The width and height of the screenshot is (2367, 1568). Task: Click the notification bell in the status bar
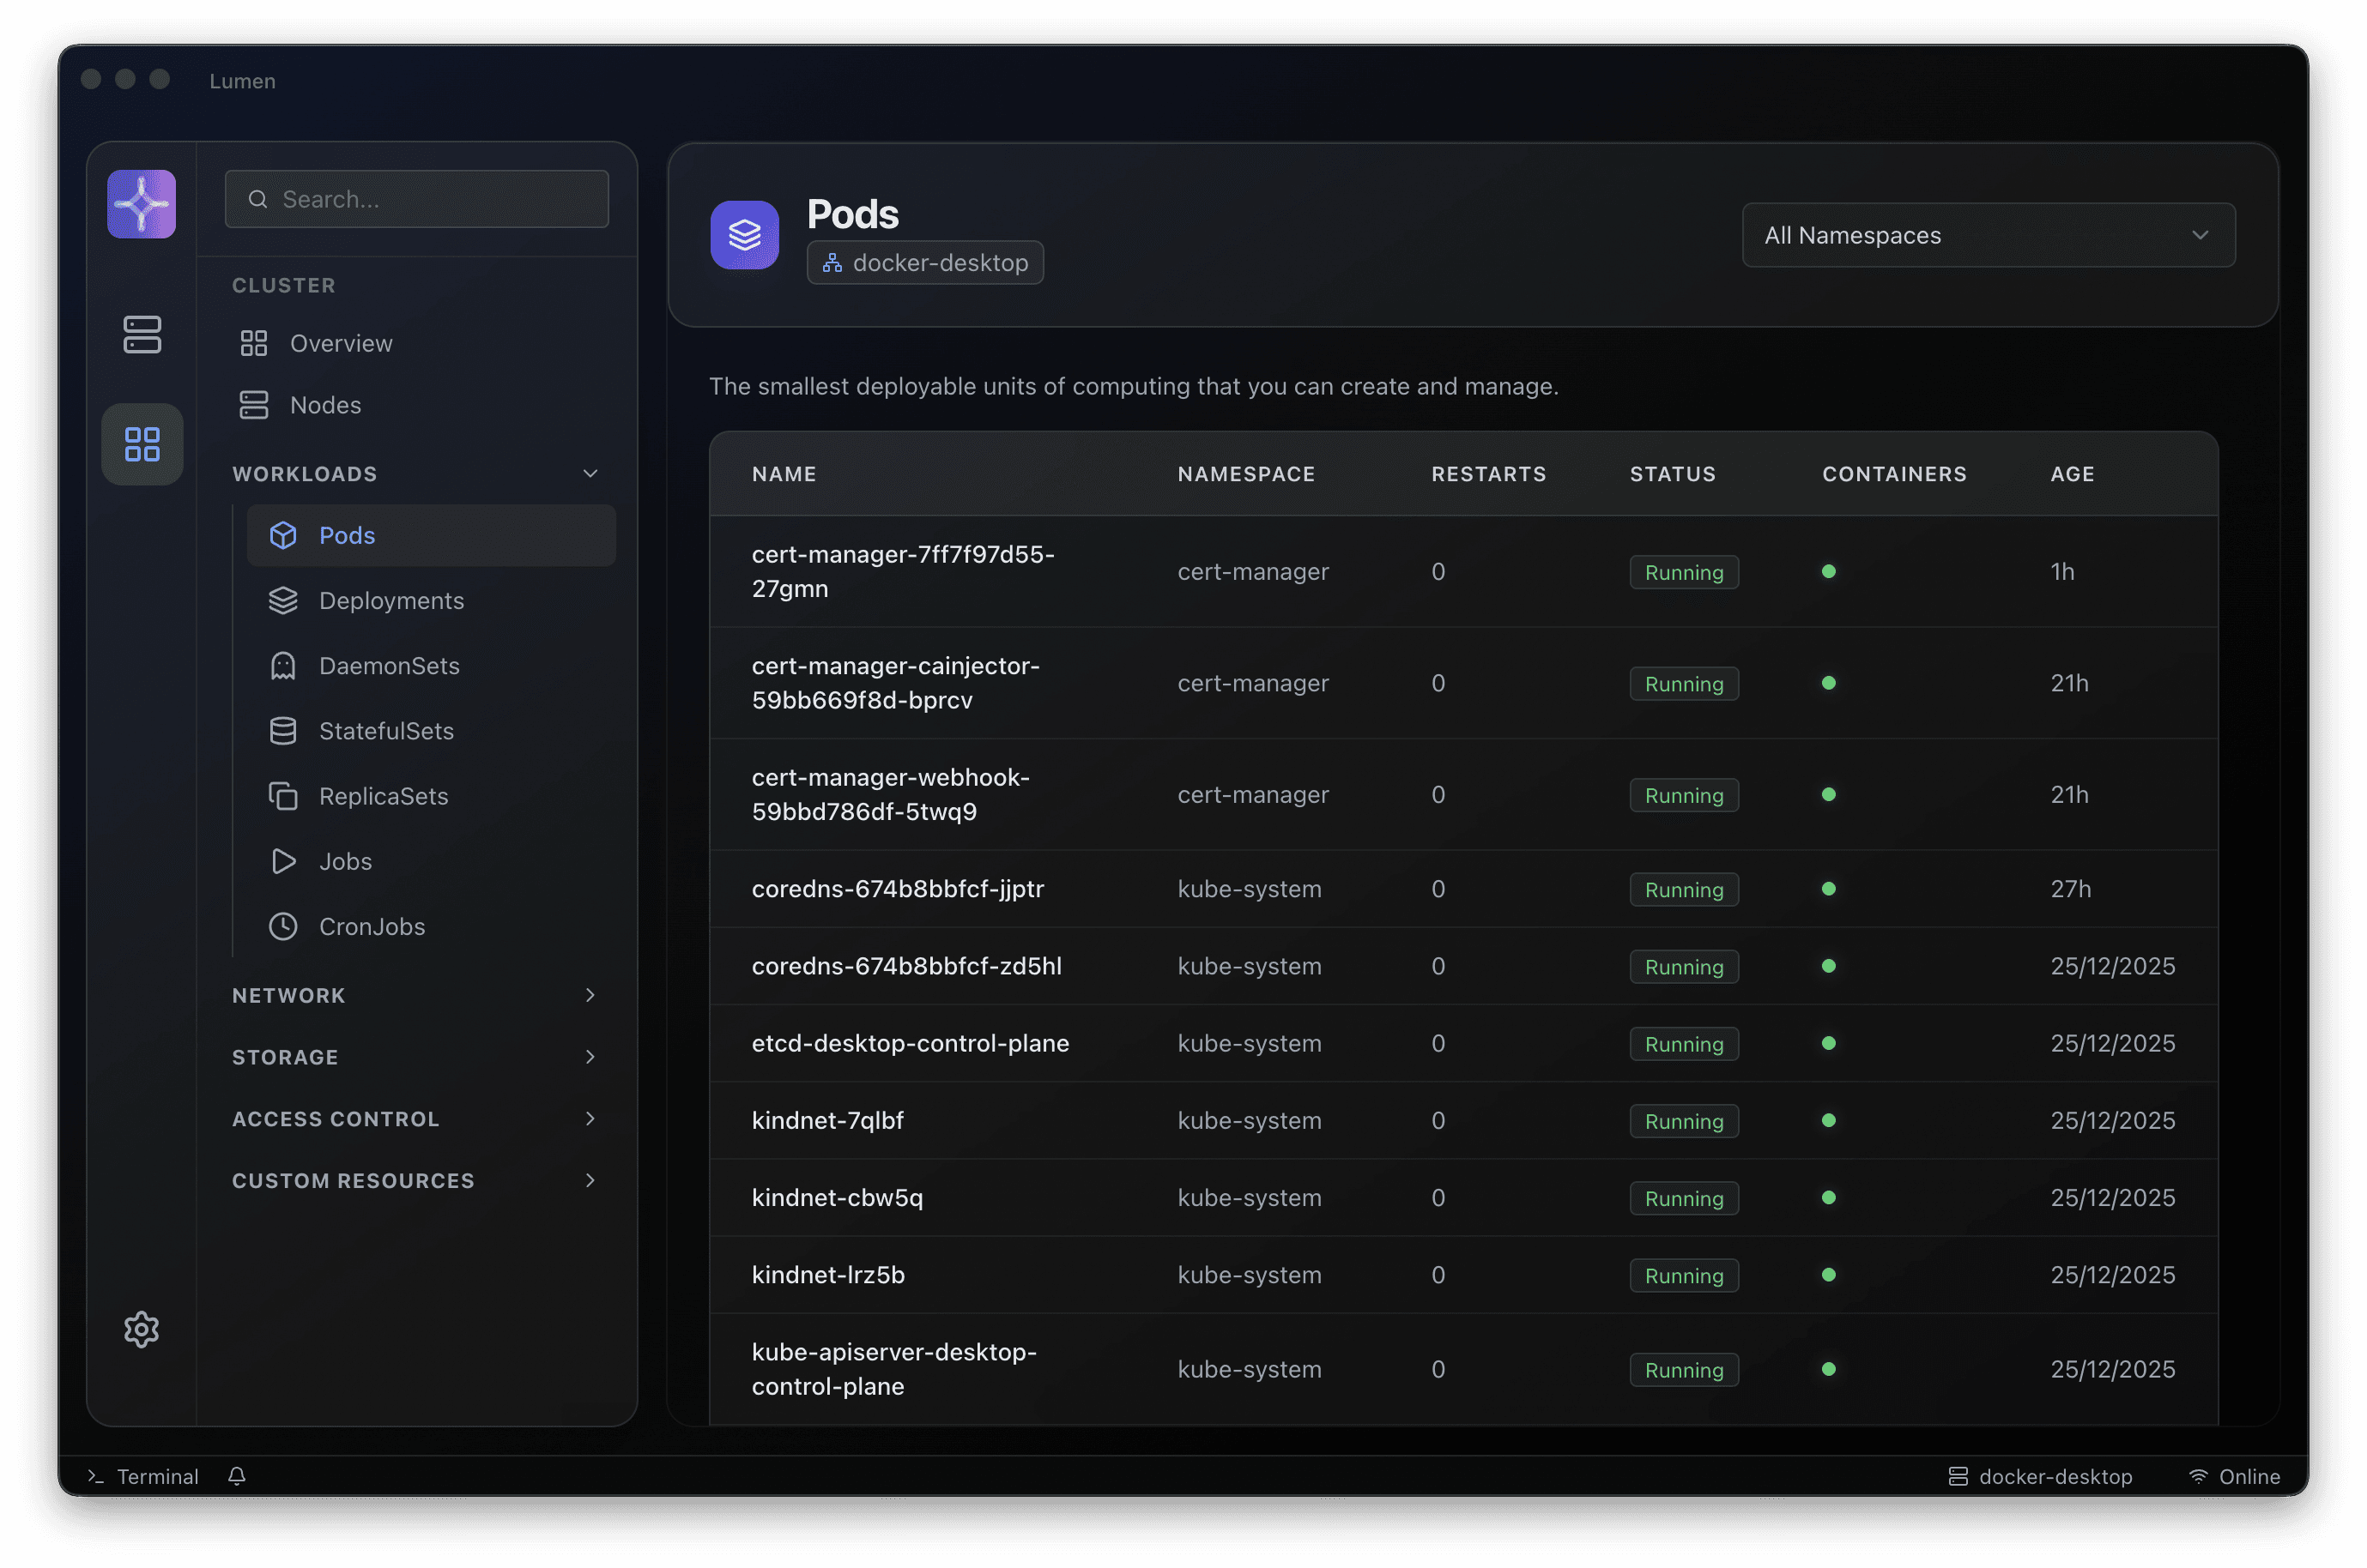(x=237, y=1476)
